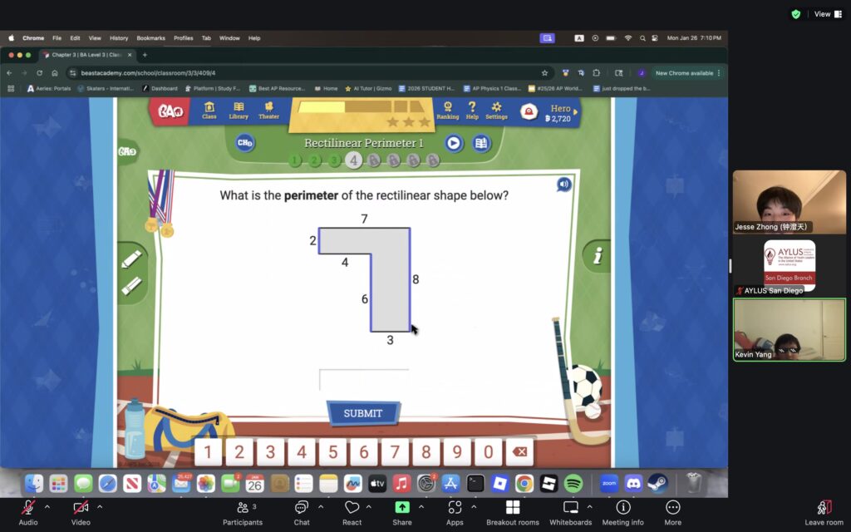
Task: Open the info panel on the right
Action: (x=597, y=256)
